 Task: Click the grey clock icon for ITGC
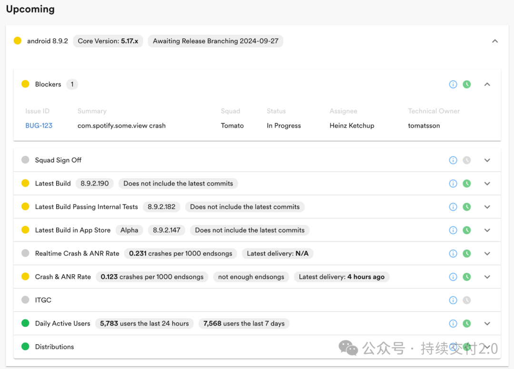pyautogui.click(x=467, y=300)
